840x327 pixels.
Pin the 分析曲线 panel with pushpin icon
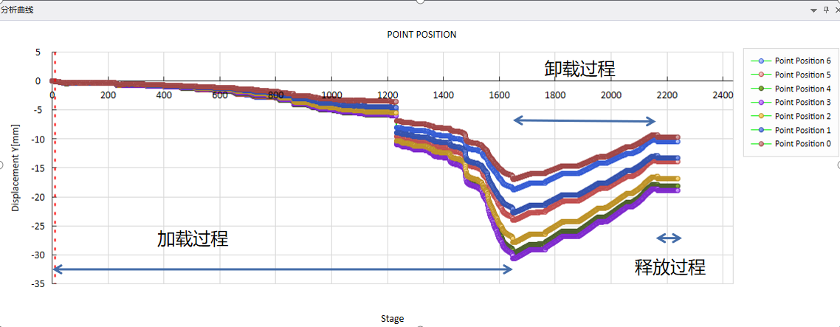click(825, 10)
